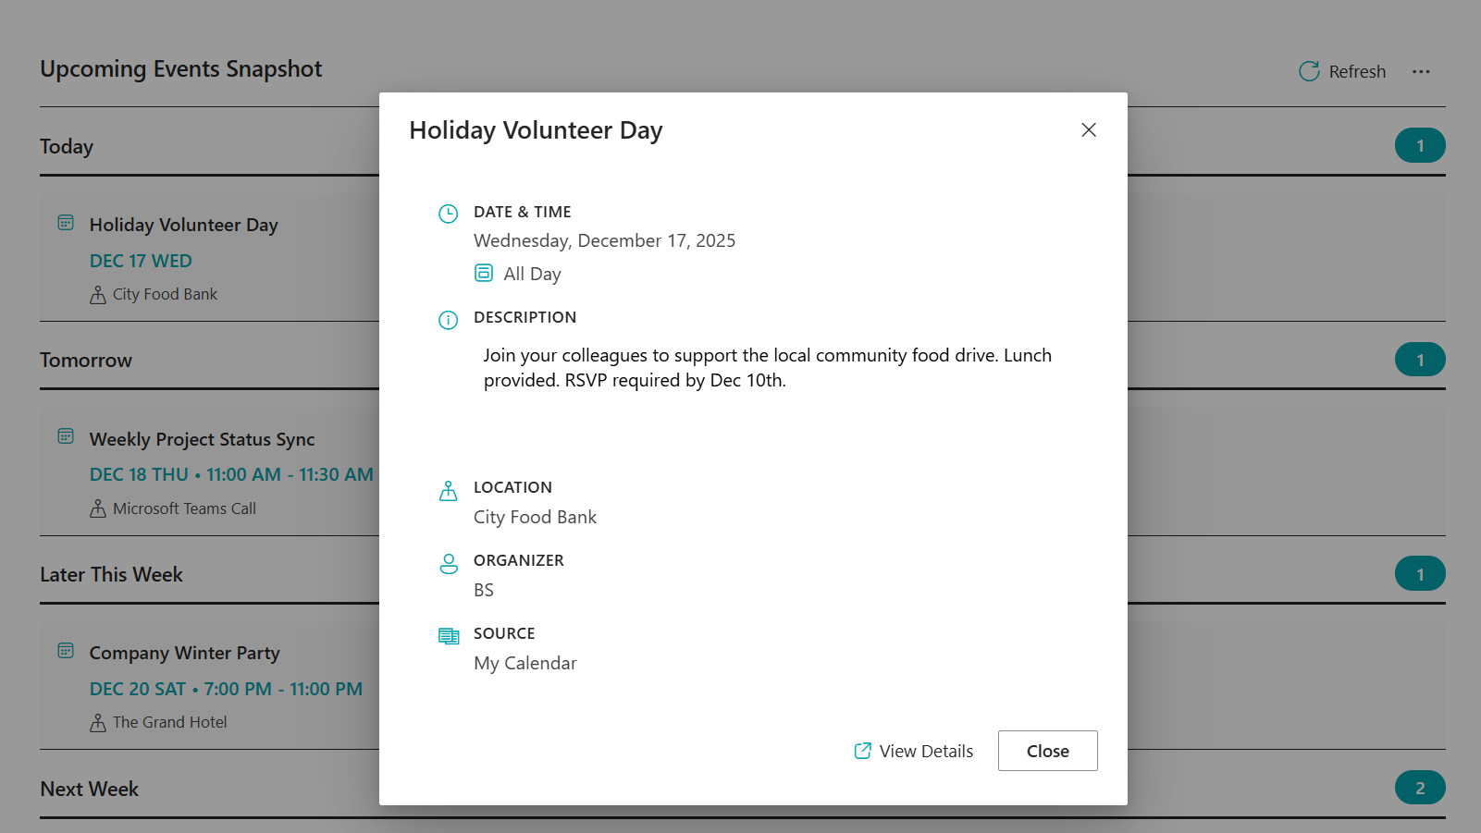Open View Details external link
The height and width of the screenshot is (833, 1481).
tap(914, 751)
